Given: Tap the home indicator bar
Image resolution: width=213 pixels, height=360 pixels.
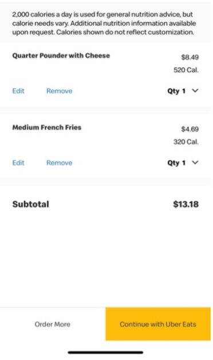Looking at the screenshot, I should pos(105,353).
